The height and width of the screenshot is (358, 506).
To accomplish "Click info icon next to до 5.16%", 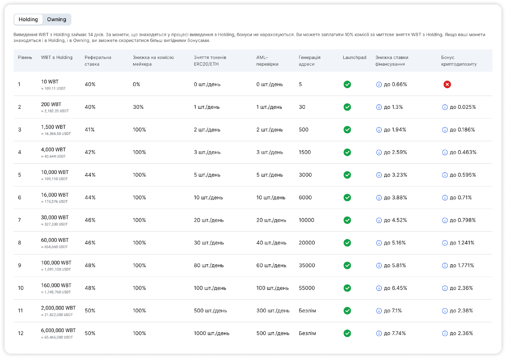I will pos(379,243).
